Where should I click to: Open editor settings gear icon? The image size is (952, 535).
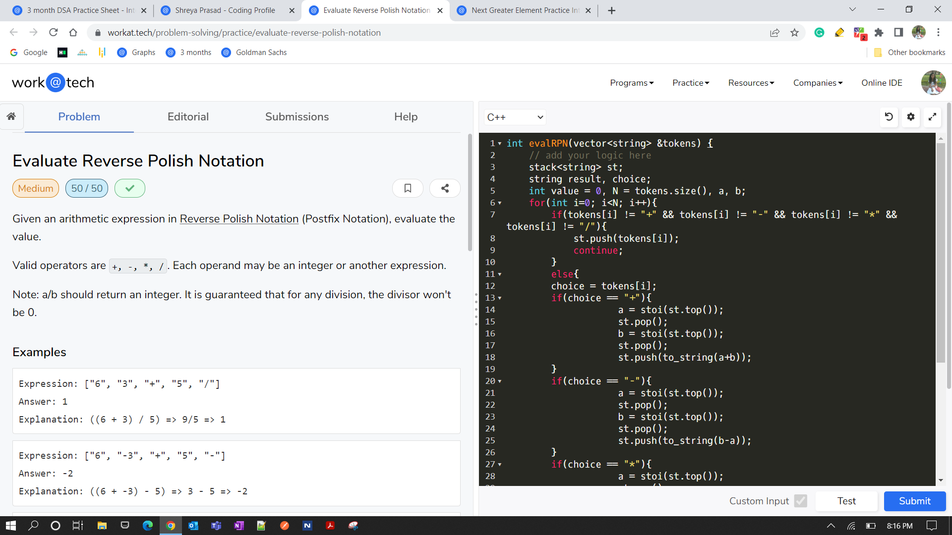point(911,117)
